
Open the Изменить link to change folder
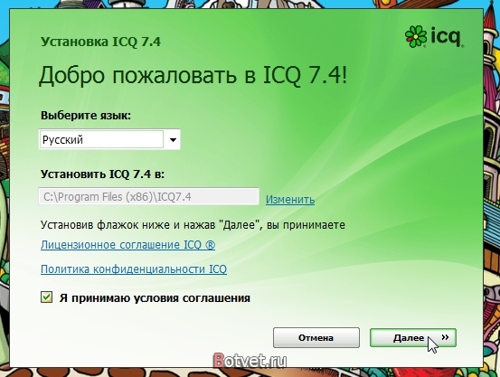(x=290, y=199)
